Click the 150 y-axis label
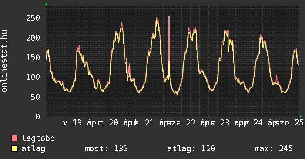 (x=33, y=57)
